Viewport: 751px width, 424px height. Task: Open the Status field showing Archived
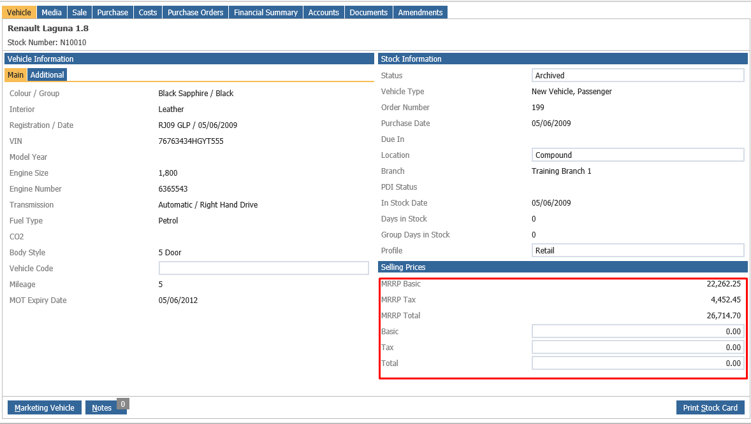638,75
